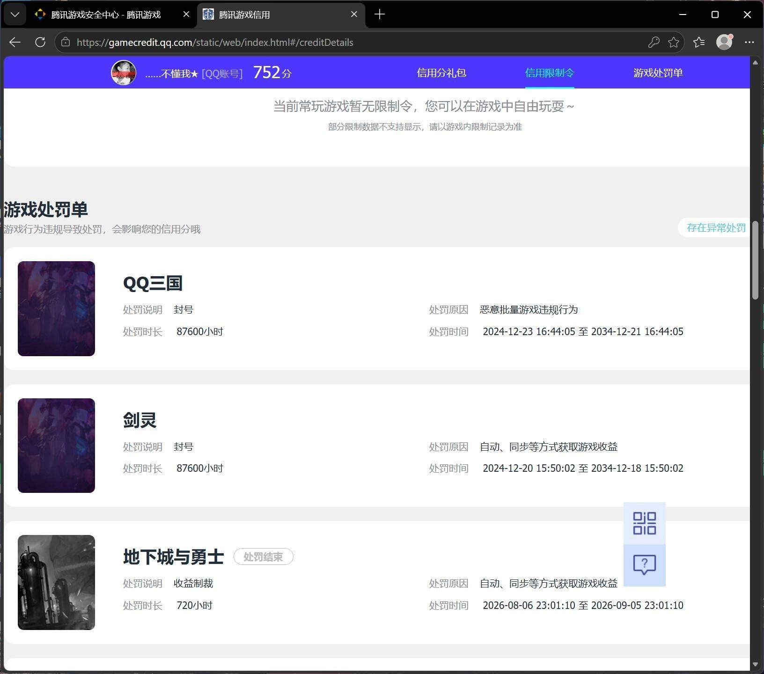764x674 pixels.
Task: Open saved passwords key icon
Action: [x=654, y=42]
